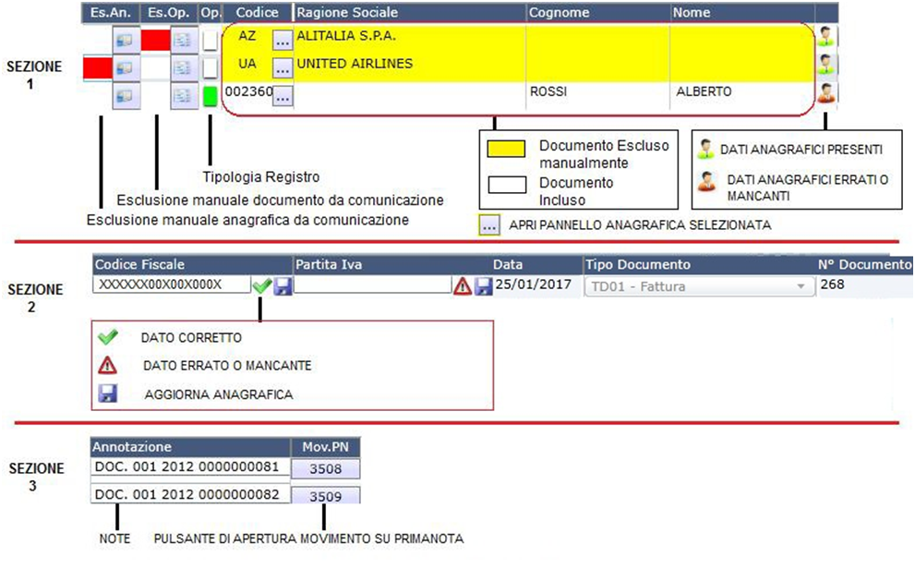Click the date value 25/01/2017
The image size is (915, 581).
(534, 284)
